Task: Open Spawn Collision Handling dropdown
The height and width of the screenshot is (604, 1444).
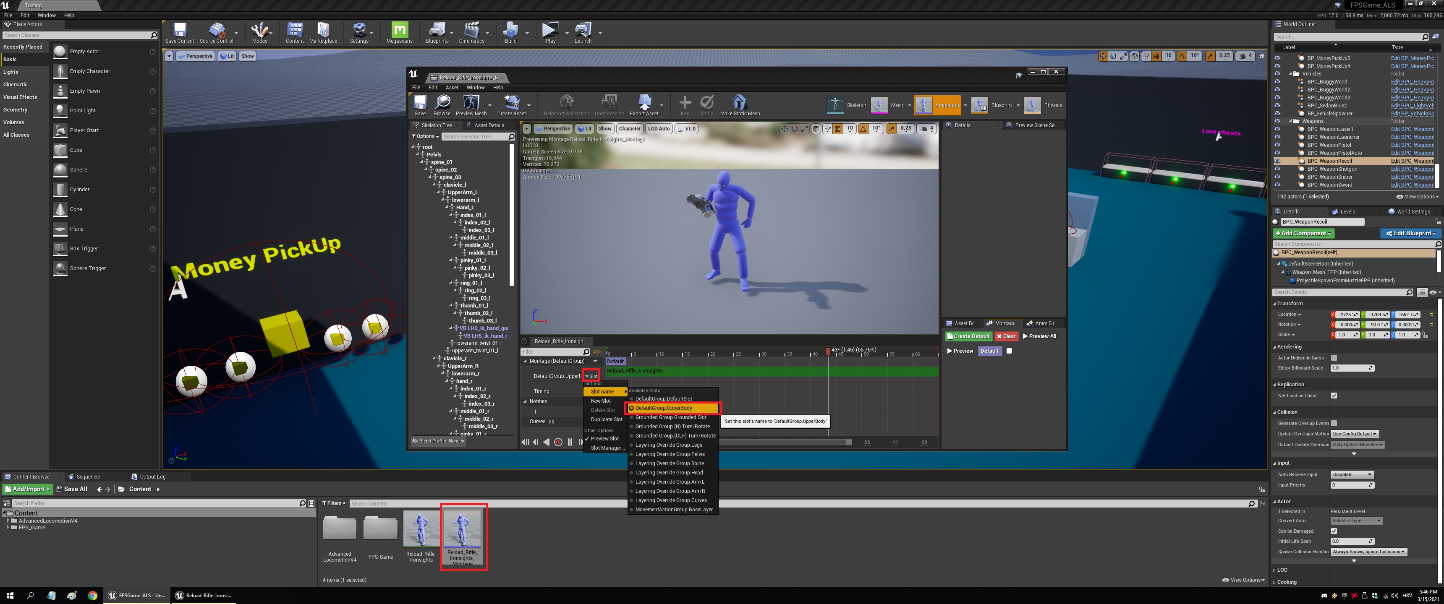Action: 1368,552
